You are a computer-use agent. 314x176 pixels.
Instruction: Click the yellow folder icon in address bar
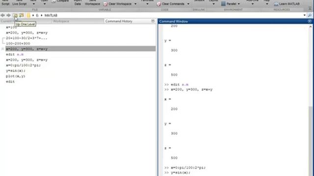click(28, 15)
